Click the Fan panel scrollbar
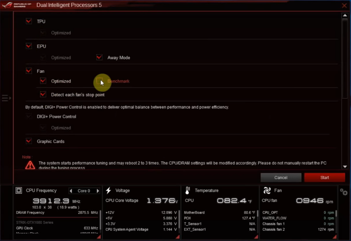Viewport: 351px width, 241px height. tap(336, 214)
